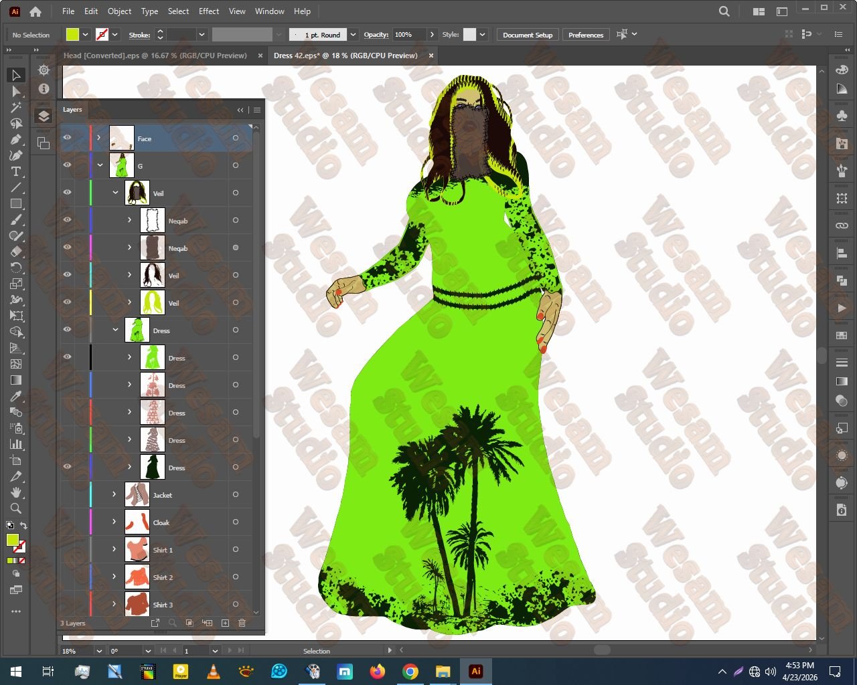Expand the Cloak layer contents
Image resolution: width=857 pixels, height=685 pixels.
[x=114, y=522]
